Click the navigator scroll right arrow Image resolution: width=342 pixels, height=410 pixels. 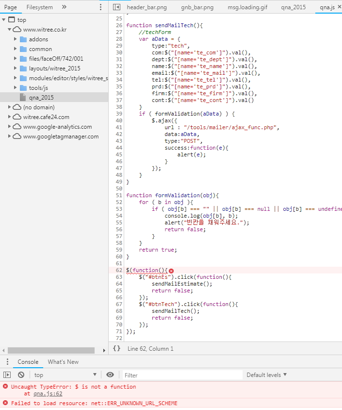click(104, 350)
